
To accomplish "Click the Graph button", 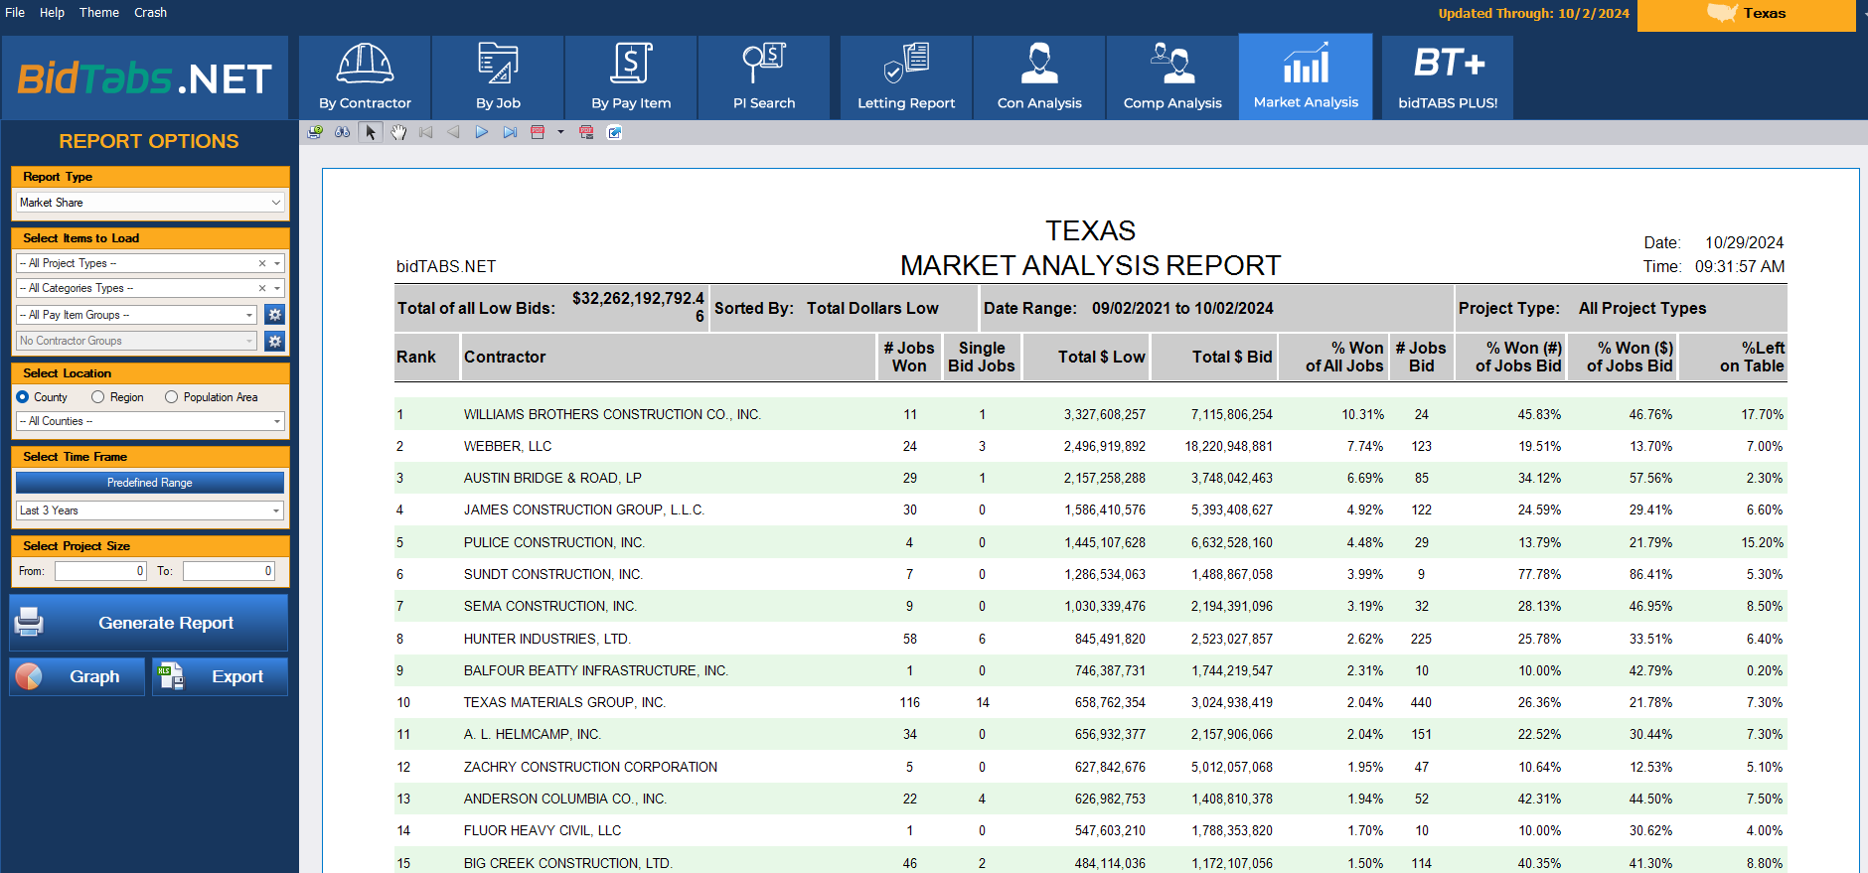I will coord(78,676).
